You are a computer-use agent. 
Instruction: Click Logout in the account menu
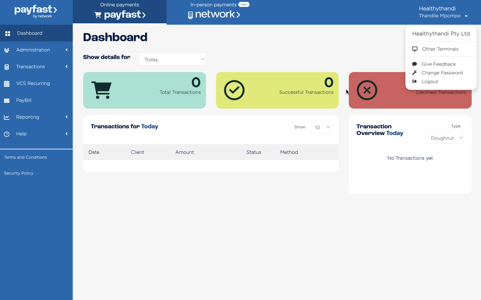(x=430, y=82)
